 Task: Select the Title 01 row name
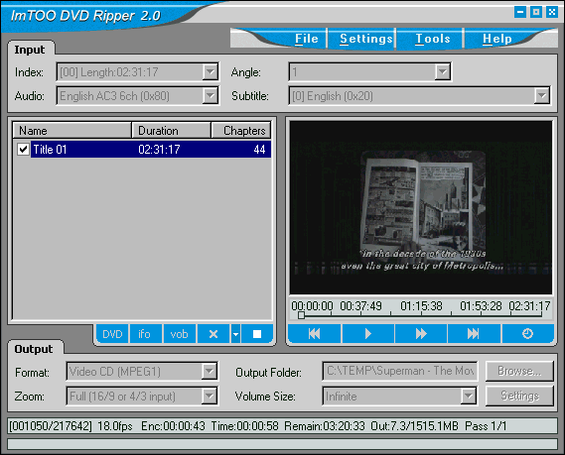point(50,149)
